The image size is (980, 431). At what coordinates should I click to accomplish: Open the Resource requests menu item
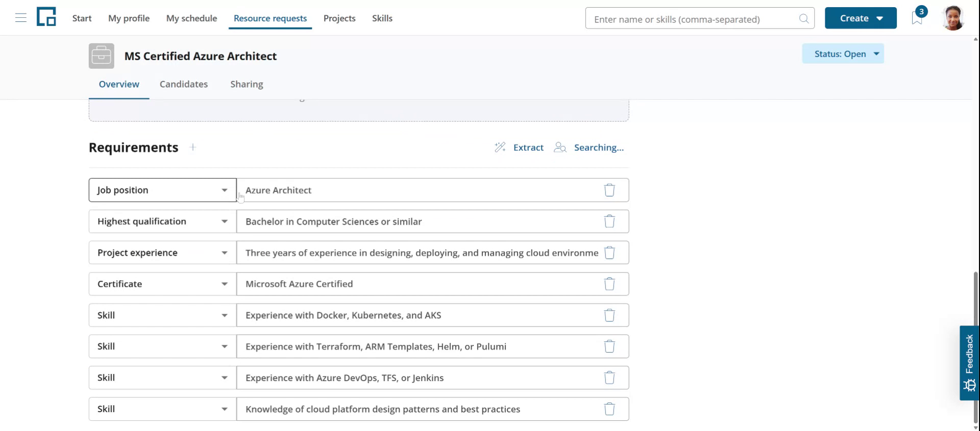270,18
